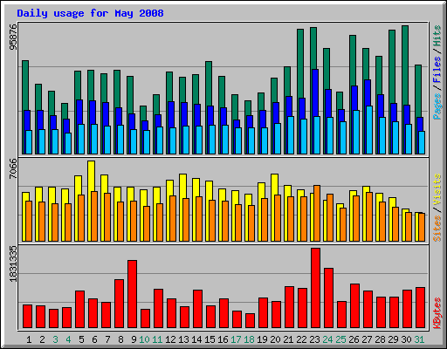The height and width of the screenshot is (349, 447).
Task: Click the 'Visits' legend label
Action: pyautogui.click(x=437, y=190)
